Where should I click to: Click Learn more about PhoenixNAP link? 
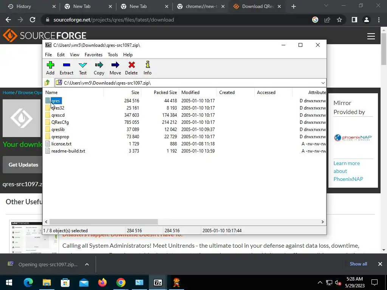click(348, 171)
